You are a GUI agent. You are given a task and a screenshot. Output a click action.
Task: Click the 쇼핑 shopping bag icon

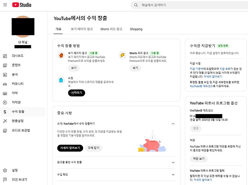[x=61, y=80]
